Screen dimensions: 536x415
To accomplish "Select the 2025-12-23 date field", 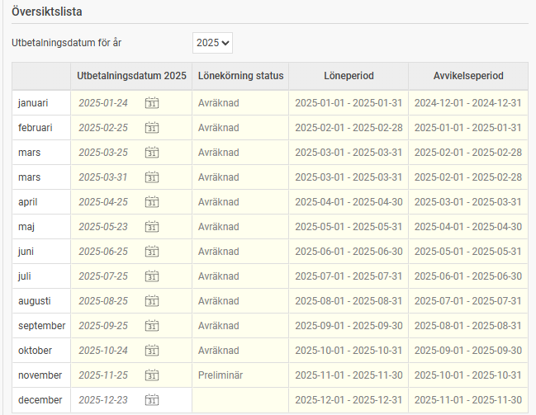I will pyautogui.click(x=103, y=400).
